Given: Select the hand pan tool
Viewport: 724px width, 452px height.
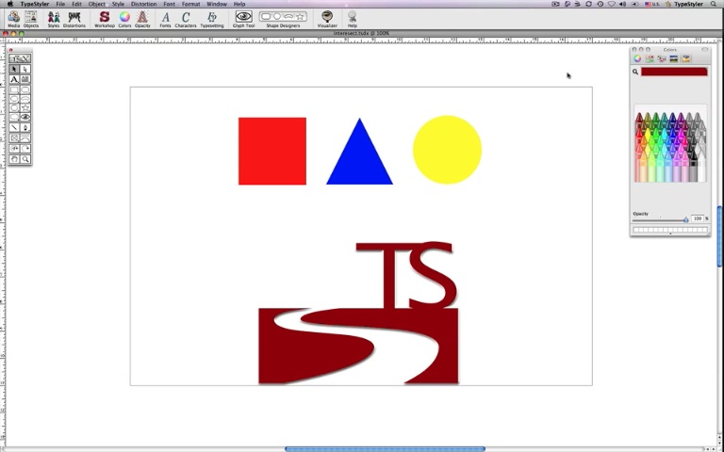Looking at the screenshot, I should point(14,159).
